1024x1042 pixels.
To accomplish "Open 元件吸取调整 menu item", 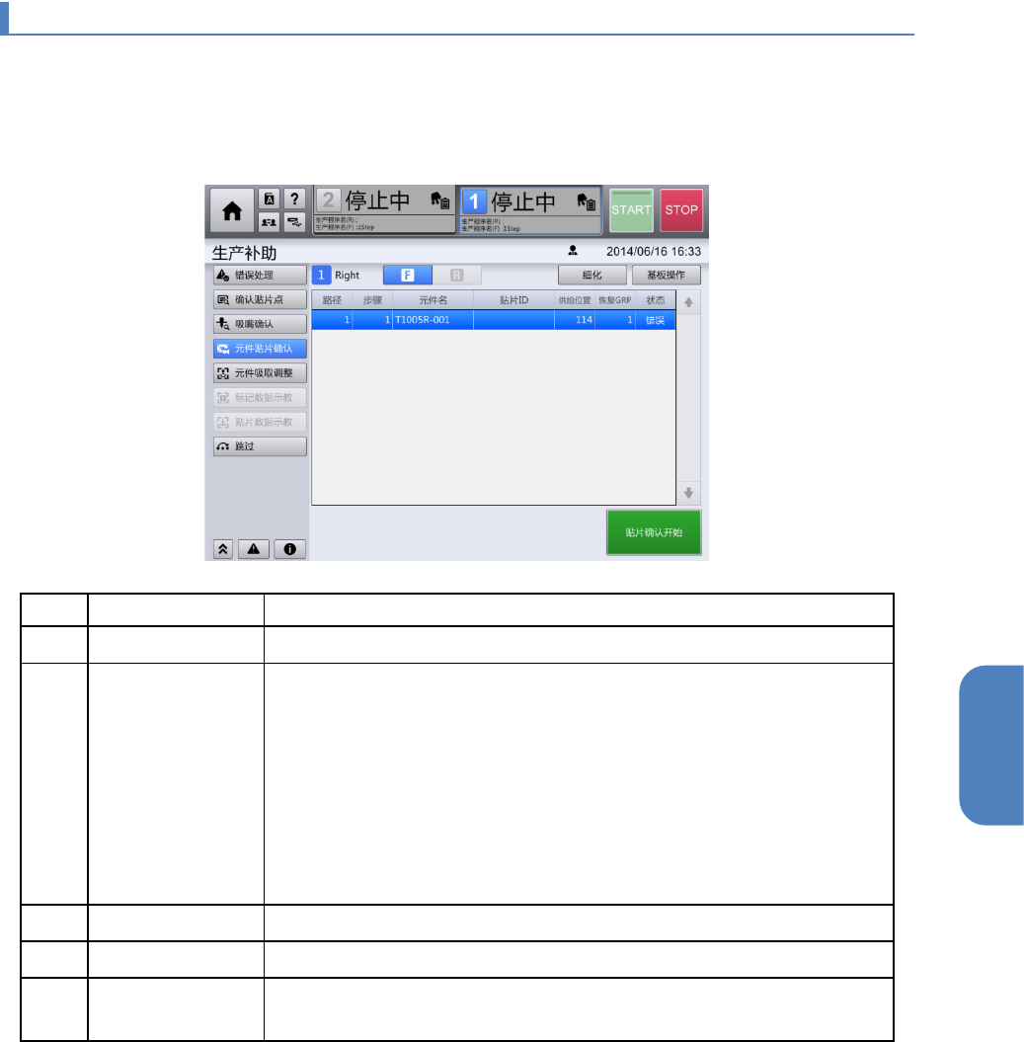I will point(260,373).
